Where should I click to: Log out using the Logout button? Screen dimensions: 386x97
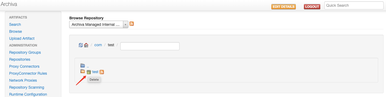coord(312,7)
